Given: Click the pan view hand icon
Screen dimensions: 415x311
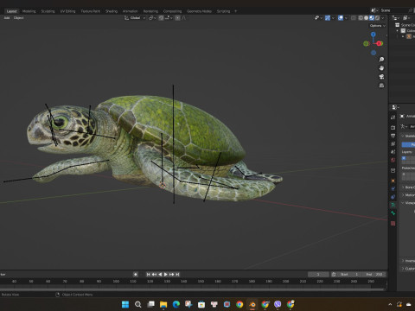Looking at the screenshot, I should click(x=381, y=68).
